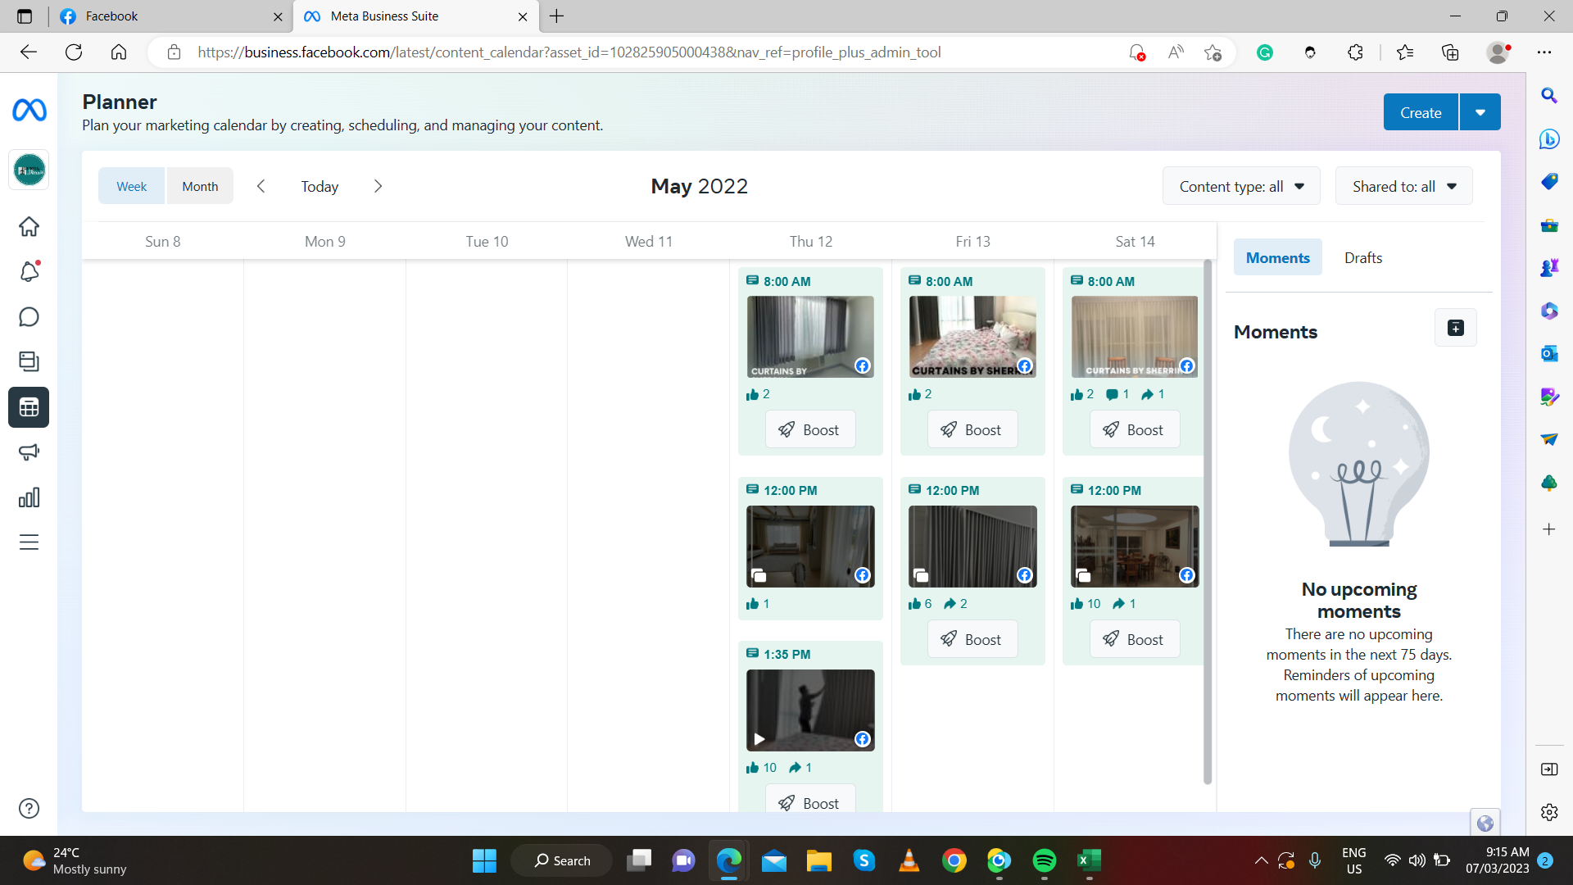The image size is (1573, 885).
Task: Open File Explorer from taskbar
Action: tap(818, 860)
